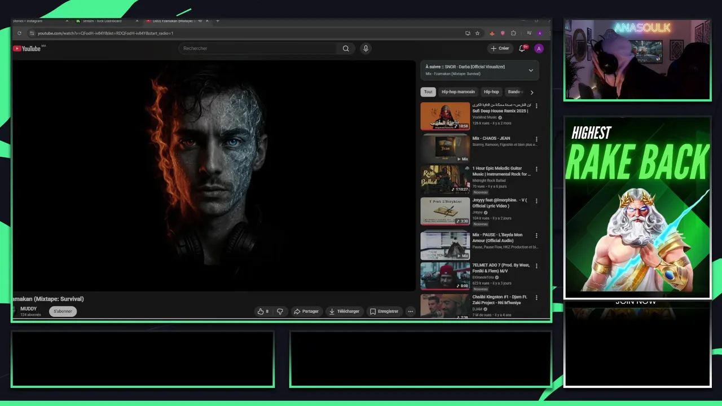Click the main video player
722x406 pixels.
[214, 175]
